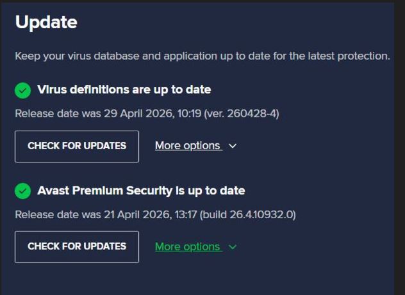The image size is (405, 295).
Task: Click the dark scrollbar strip at right edge
Action: 399,148
